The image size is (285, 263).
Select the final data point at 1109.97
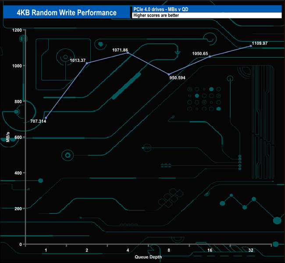coord(251,46)
